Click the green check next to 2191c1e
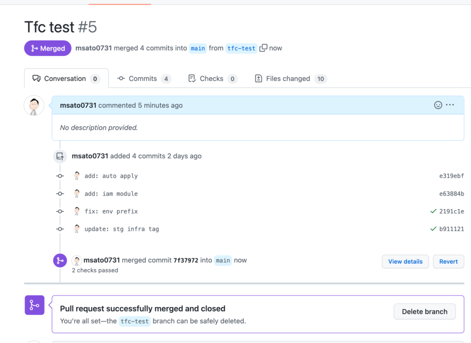 [433, 211]
